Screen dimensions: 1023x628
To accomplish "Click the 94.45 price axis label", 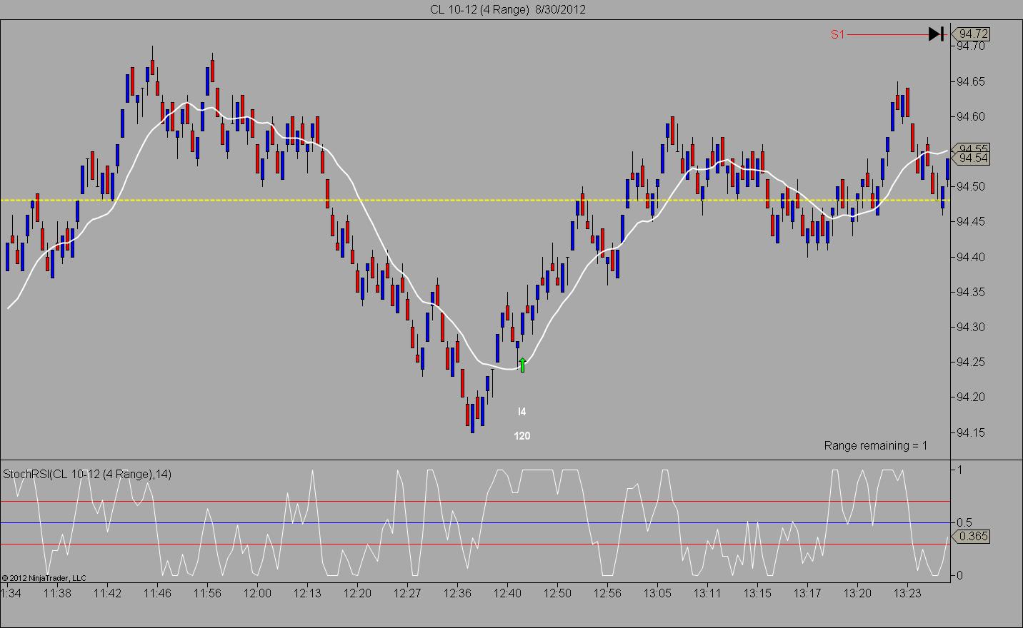I will (971, 222).
